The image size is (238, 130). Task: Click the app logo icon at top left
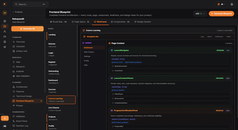(x=5, y=4)
